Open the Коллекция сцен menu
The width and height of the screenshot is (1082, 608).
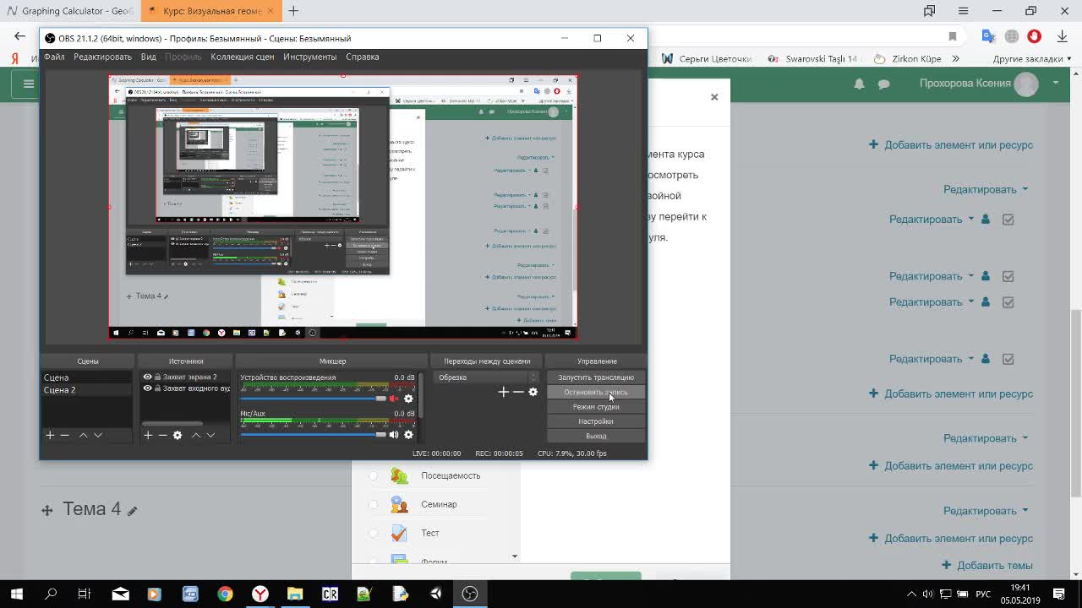242,57
